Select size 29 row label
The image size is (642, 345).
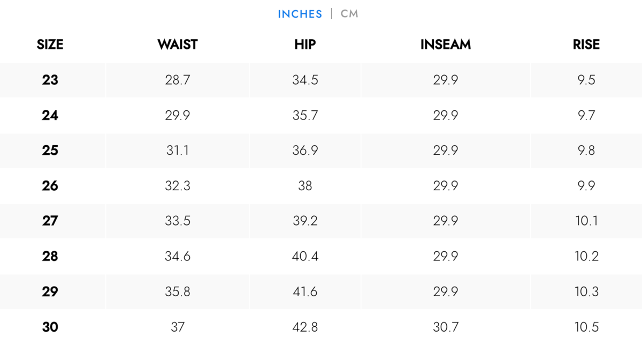click(50, 292)
